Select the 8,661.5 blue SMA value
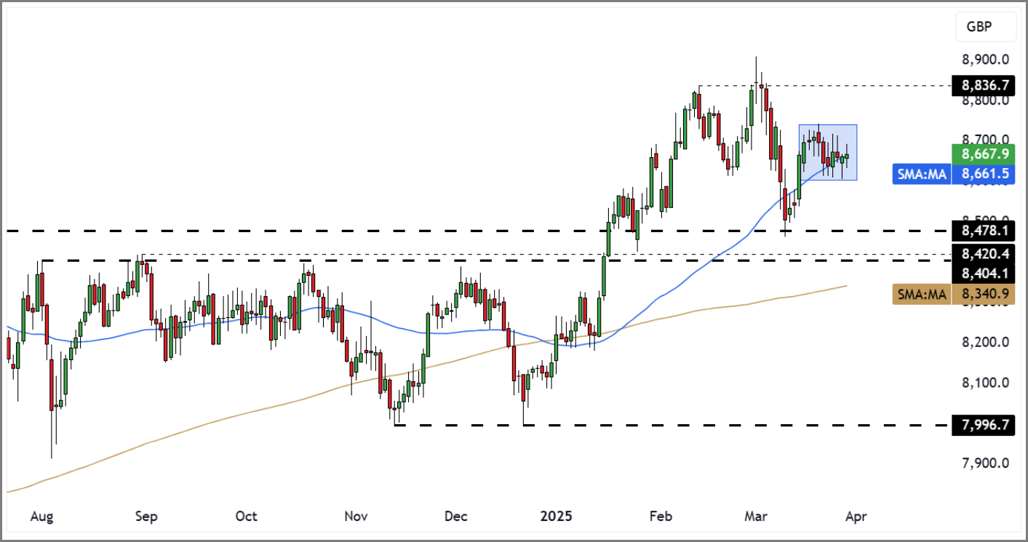The image size is (1028, 542). [984, 173]
